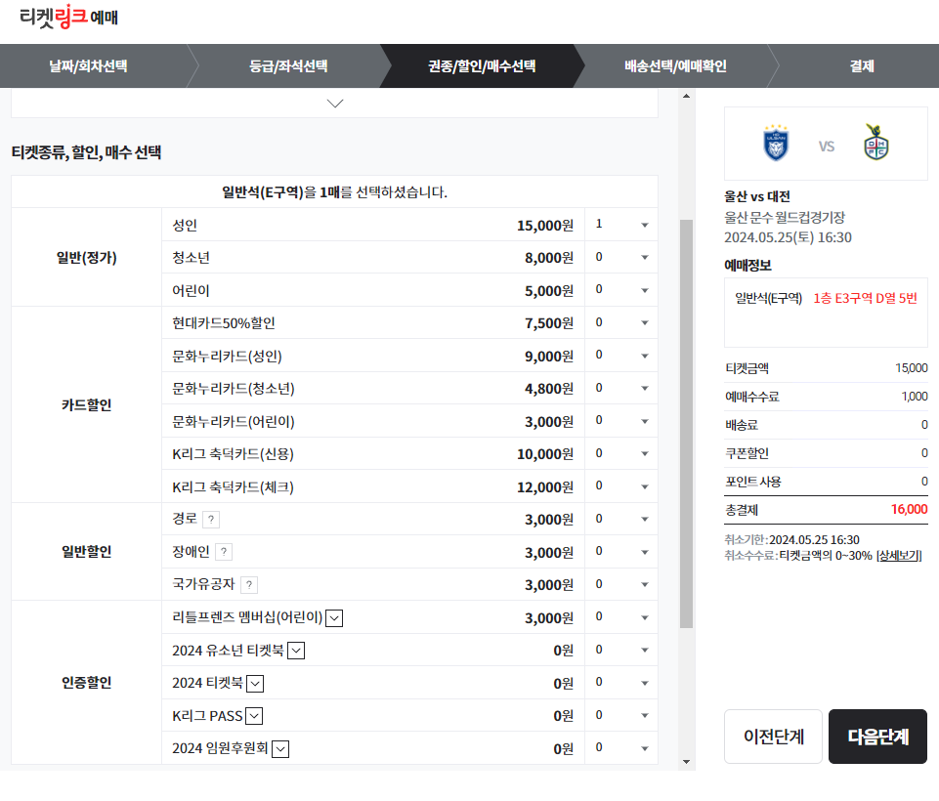Viewport: 939px width, 801px height.
Task: Expand the 2024 유소년 티켓북 details chevron
Action: pos(296,651)
